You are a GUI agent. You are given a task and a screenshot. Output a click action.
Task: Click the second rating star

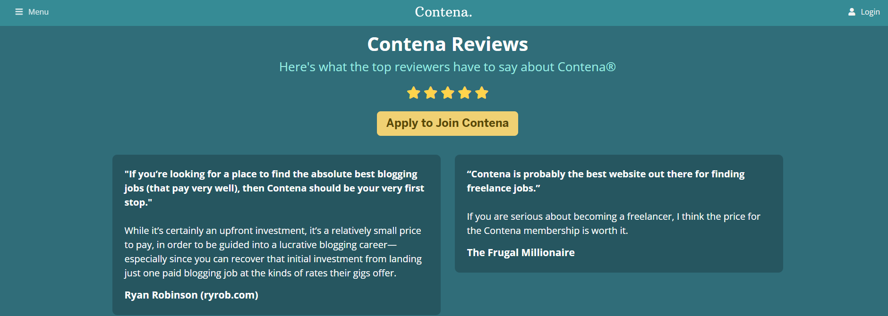pos(431,93)
